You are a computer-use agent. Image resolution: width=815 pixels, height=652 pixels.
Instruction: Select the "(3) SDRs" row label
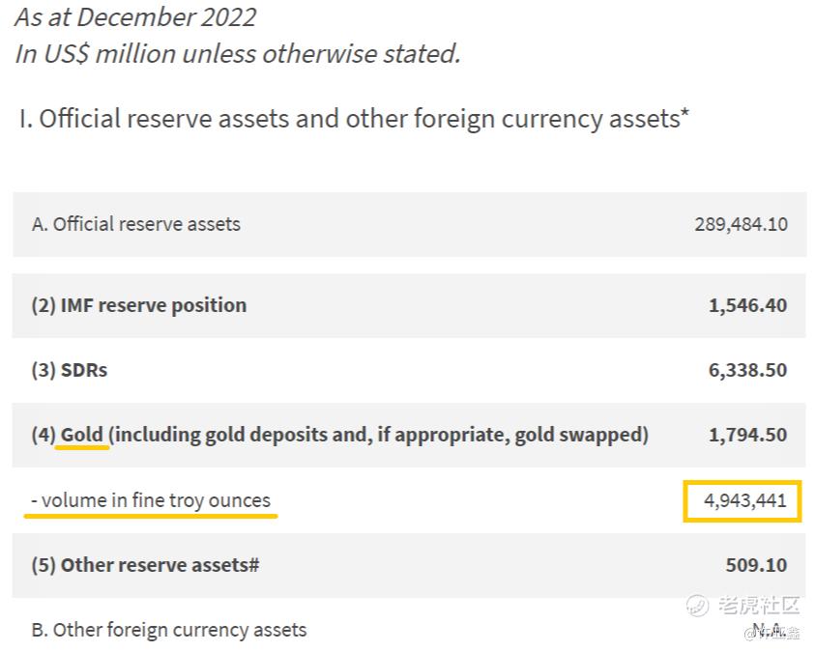pos(70,370)
